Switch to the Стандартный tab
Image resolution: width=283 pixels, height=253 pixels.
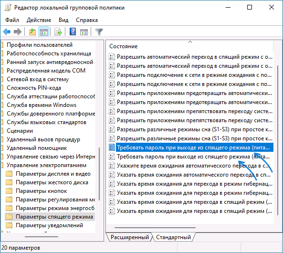pos(173,237)
